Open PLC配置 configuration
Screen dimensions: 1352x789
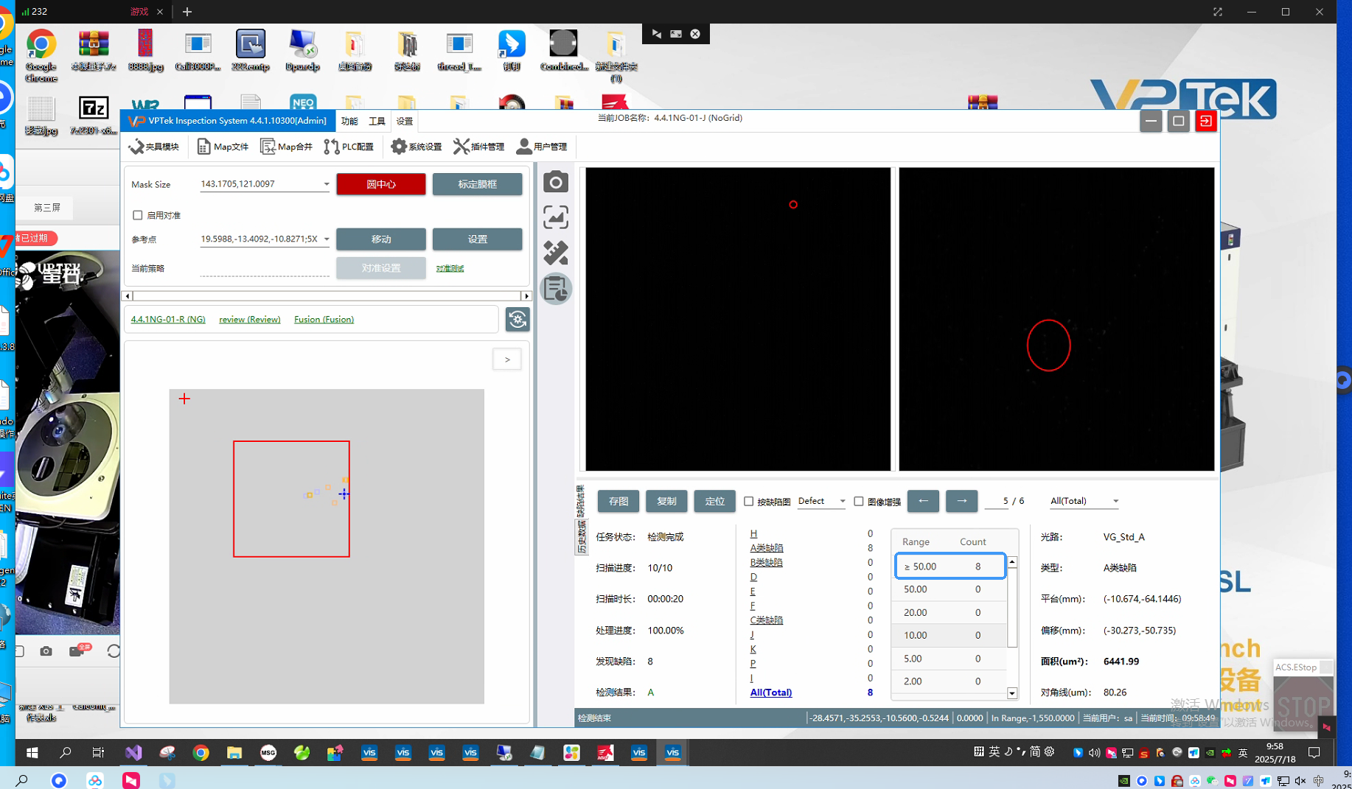pyautogui.click(x=349, y=147)
